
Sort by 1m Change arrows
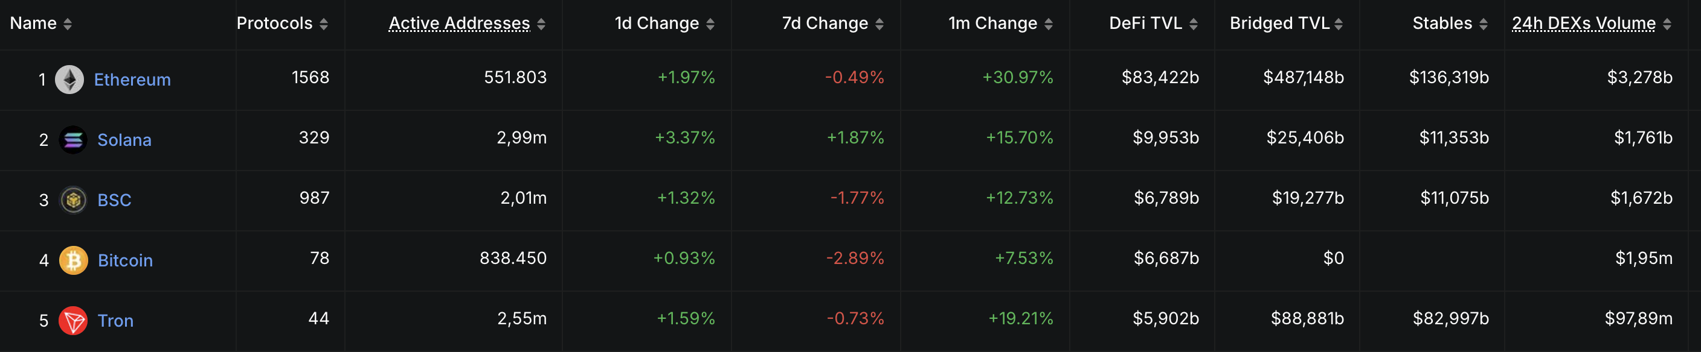(x=1049, y=24)
